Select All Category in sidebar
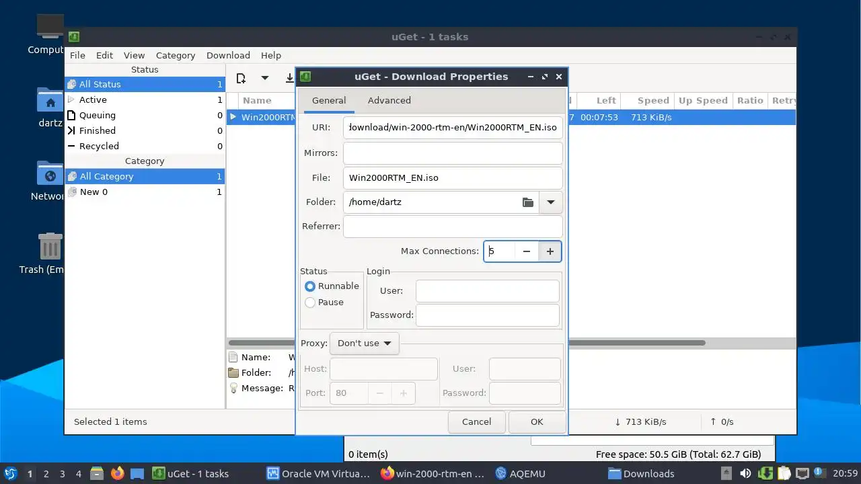The width and height of the screenshot is (861, 484). tap(145, 177)
